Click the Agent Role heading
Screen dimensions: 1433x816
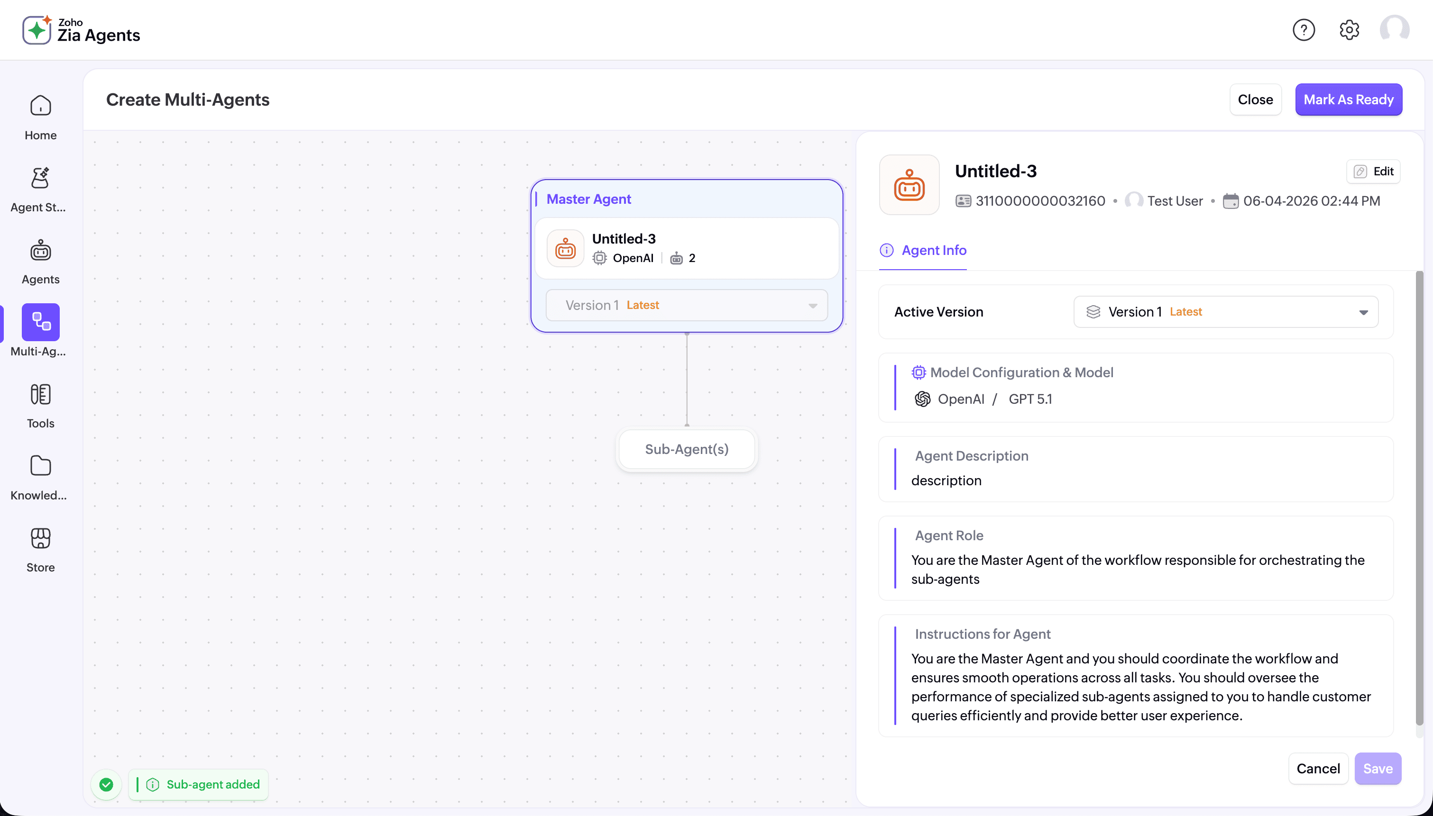point(948,536)
